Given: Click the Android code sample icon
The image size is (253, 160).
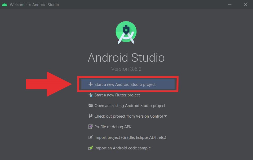Looking at the screenshot, I should click(x=91, y=148).
